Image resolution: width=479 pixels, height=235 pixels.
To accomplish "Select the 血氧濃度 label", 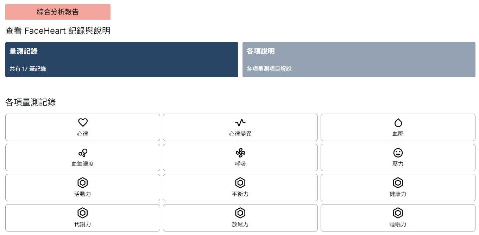I will pos(83,164).
